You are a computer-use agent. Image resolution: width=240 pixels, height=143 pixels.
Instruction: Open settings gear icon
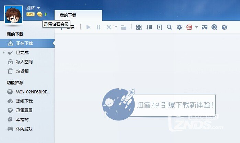click(179, 27)
